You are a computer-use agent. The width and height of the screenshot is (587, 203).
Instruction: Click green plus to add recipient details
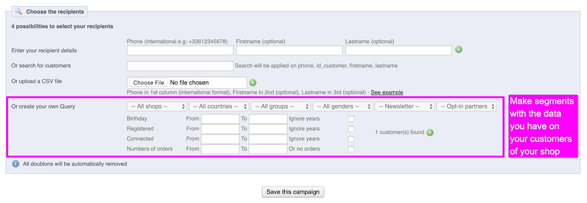click(458, 50)
